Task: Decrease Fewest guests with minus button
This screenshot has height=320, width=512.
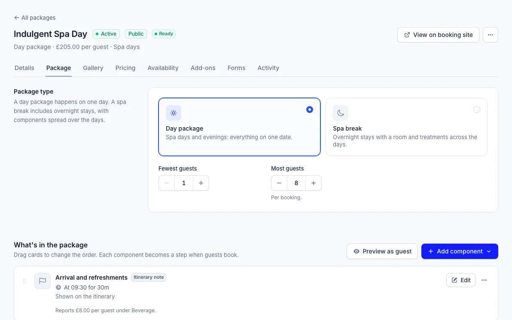Action: [167, 183]
